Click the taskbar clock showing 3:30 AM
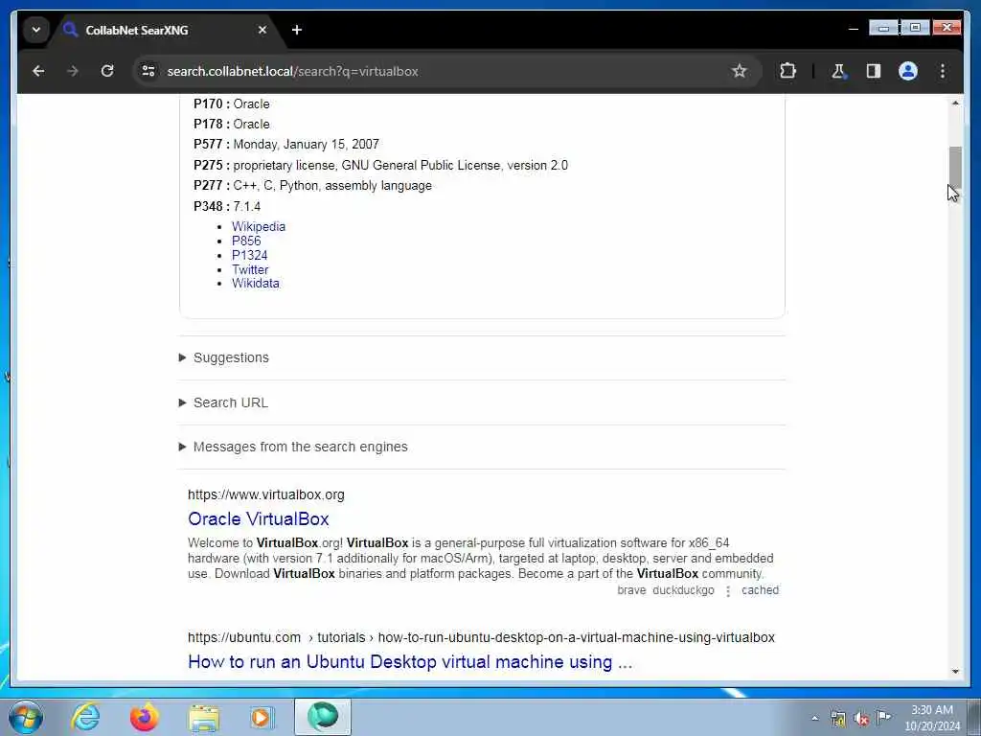The width and height of the screenshot is (981, 736). [x=931, y=718]
